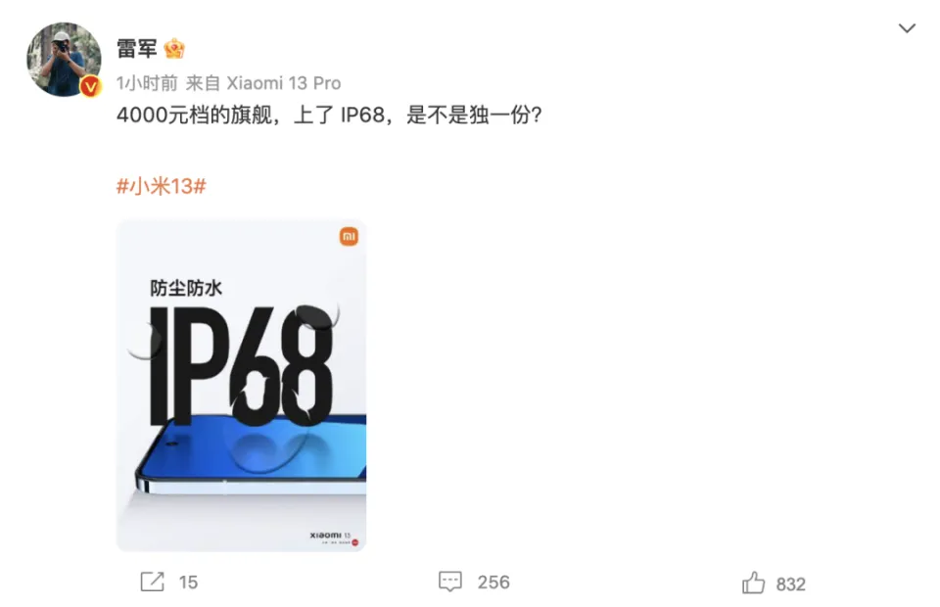
Task: Click the orange verified V badge
Action: click(x=90, y=87)
